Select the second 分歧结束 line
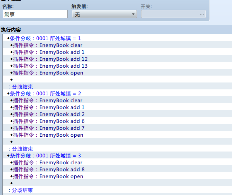Image resolution: width=232 pixels, height=195 pixels. [118, 149]
